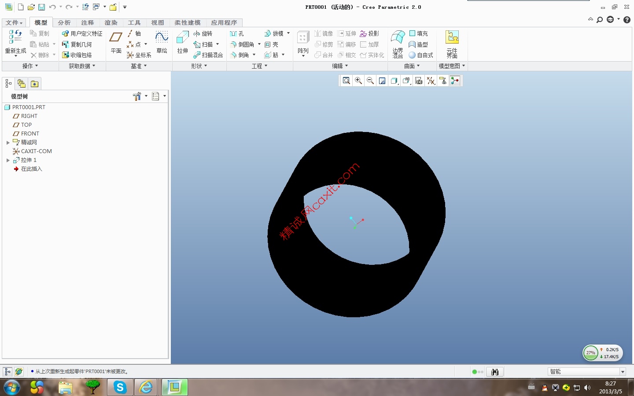Select the Freestyle (自由式) tool

[421, 55]
